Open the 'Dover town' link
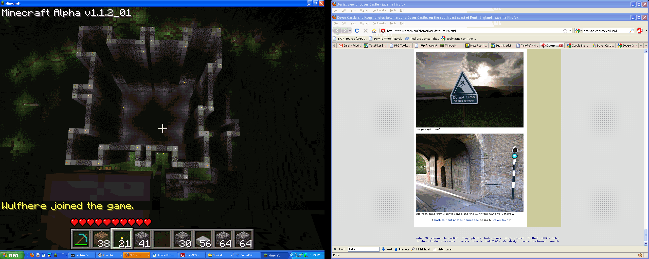Image resolution: width=649 pixels, height=259 pixels. click(500, 220)
